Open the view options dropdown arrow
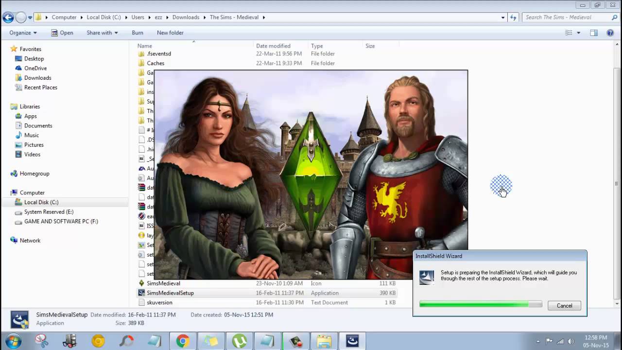The image size is (622, 350). (578, 33)
